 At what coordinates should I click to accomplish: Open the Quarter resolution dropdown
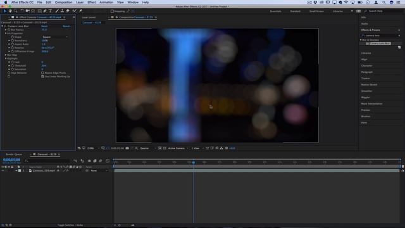[x=148, y=148]
